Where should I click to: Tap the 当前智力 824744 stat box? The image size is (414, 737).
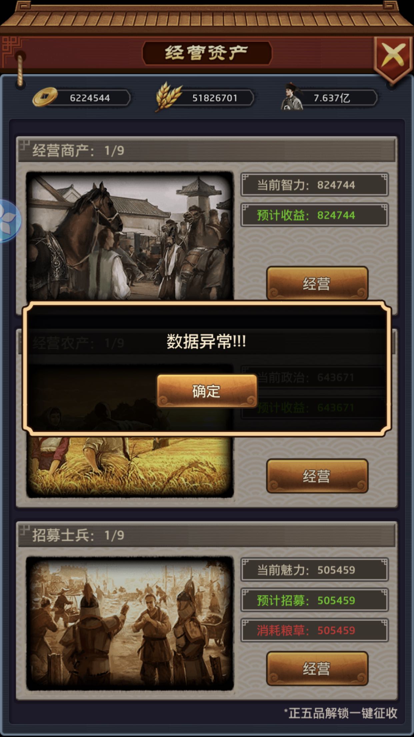coord(315,185)
